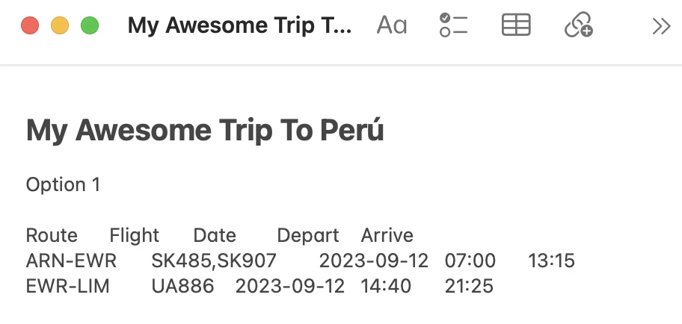Click the Arrive header word

coord(387,235)
